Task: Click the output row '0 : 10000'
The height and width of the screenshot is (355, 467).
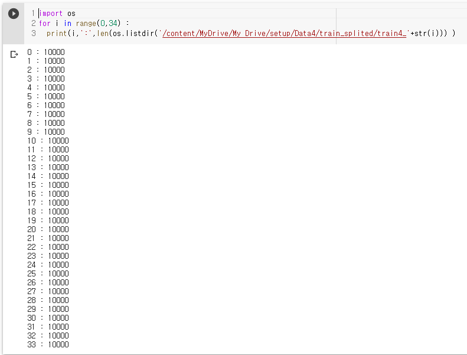Action: click(46, 52)
